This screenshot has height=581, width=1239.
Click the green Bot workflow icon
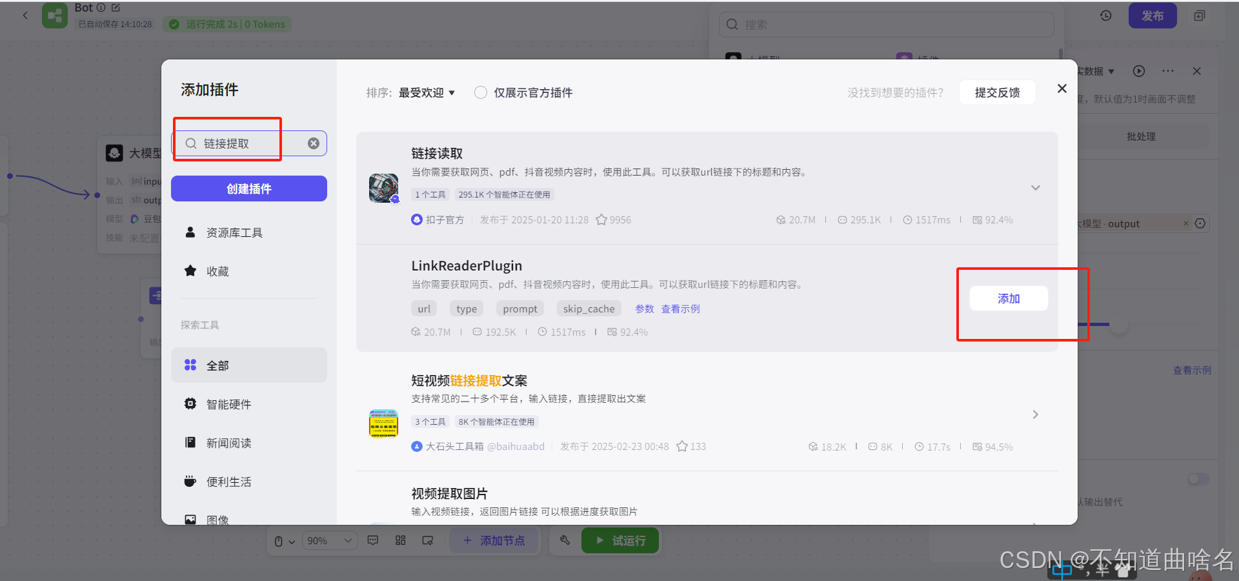point(55,15)
